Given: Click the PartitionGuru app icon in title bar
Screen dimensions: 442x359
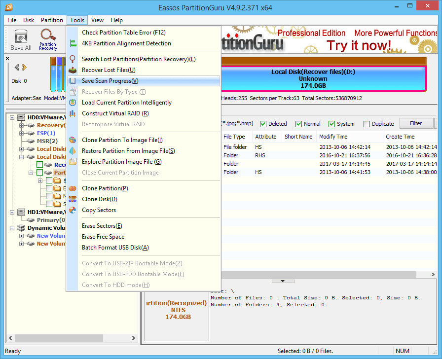Looking at the screenshot, I should click(x=8, y=7).
